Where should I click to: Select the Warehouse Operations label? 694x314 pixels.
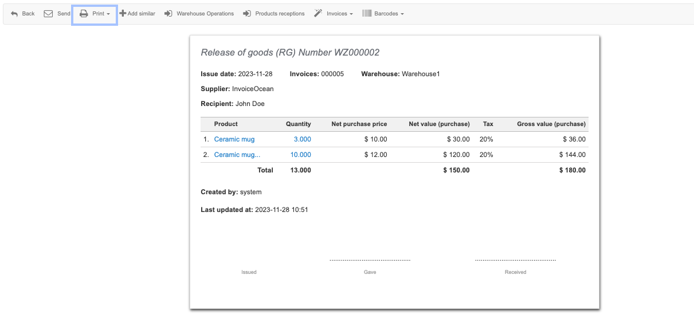tap(205, 14)
